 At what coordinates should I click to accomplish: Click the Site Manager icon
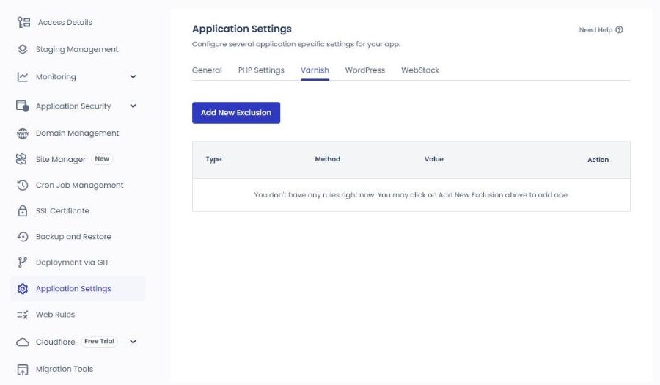[x=21, y=159]
